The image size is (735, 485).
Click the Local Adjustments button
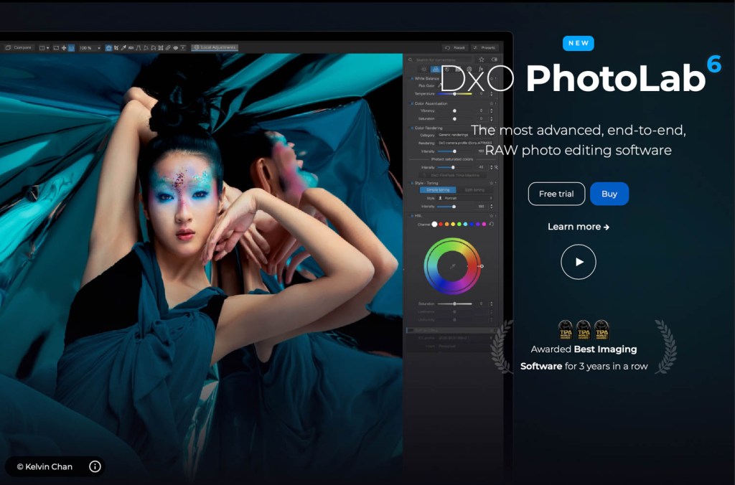pyautogui.click(x=215, y=47)
